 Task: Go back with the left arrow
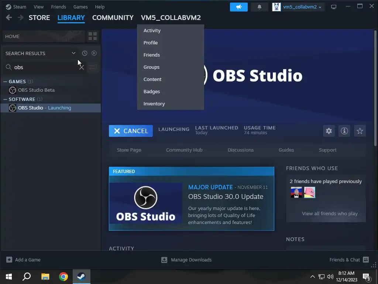pyautogui.click(x=9, y=17)
